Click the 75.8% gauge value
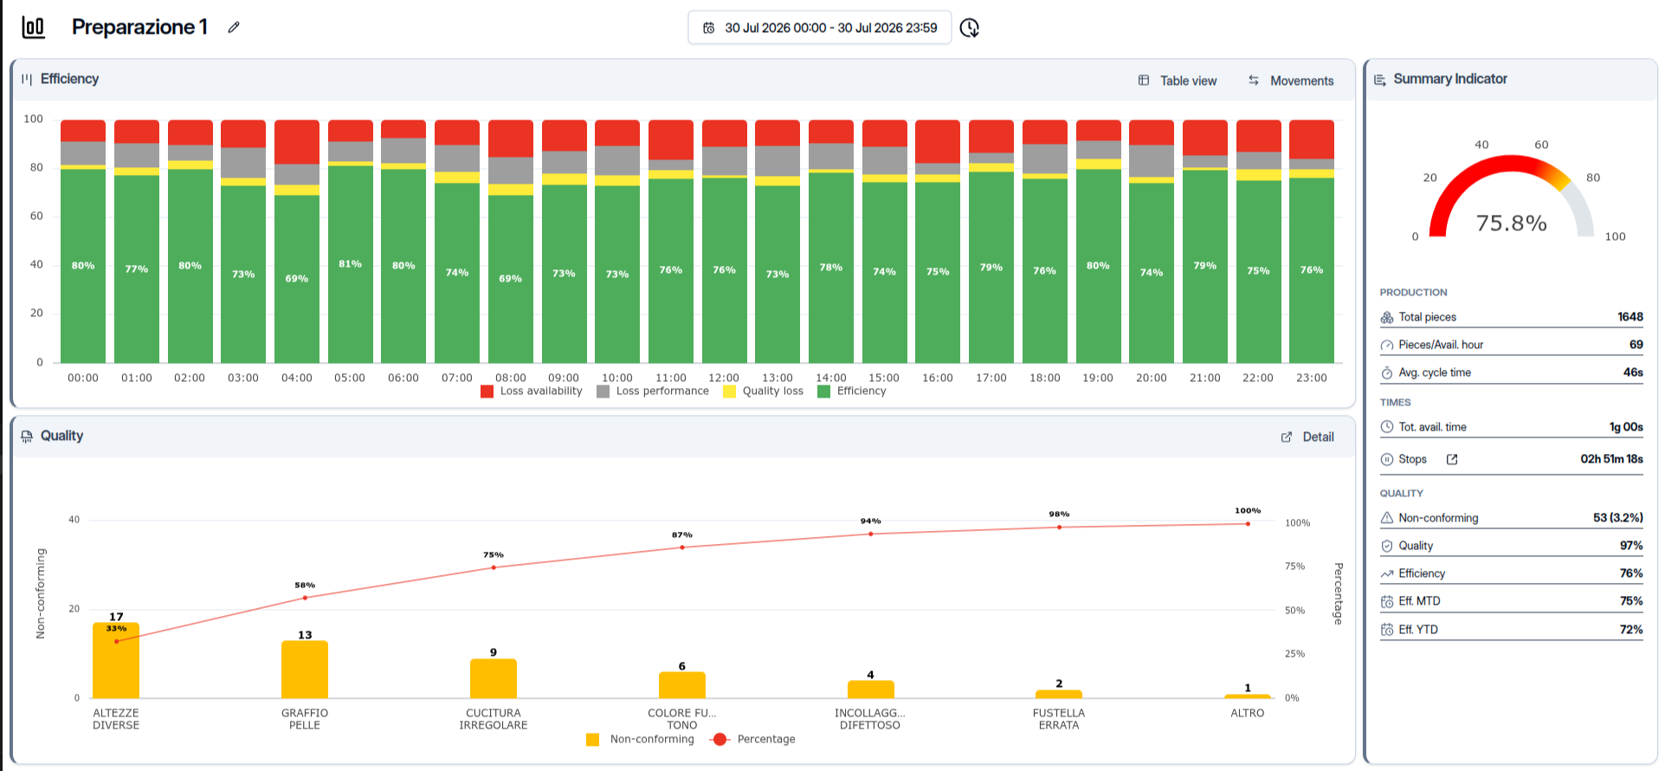This screenshot has width=1665, height=771. point(1512,224)
